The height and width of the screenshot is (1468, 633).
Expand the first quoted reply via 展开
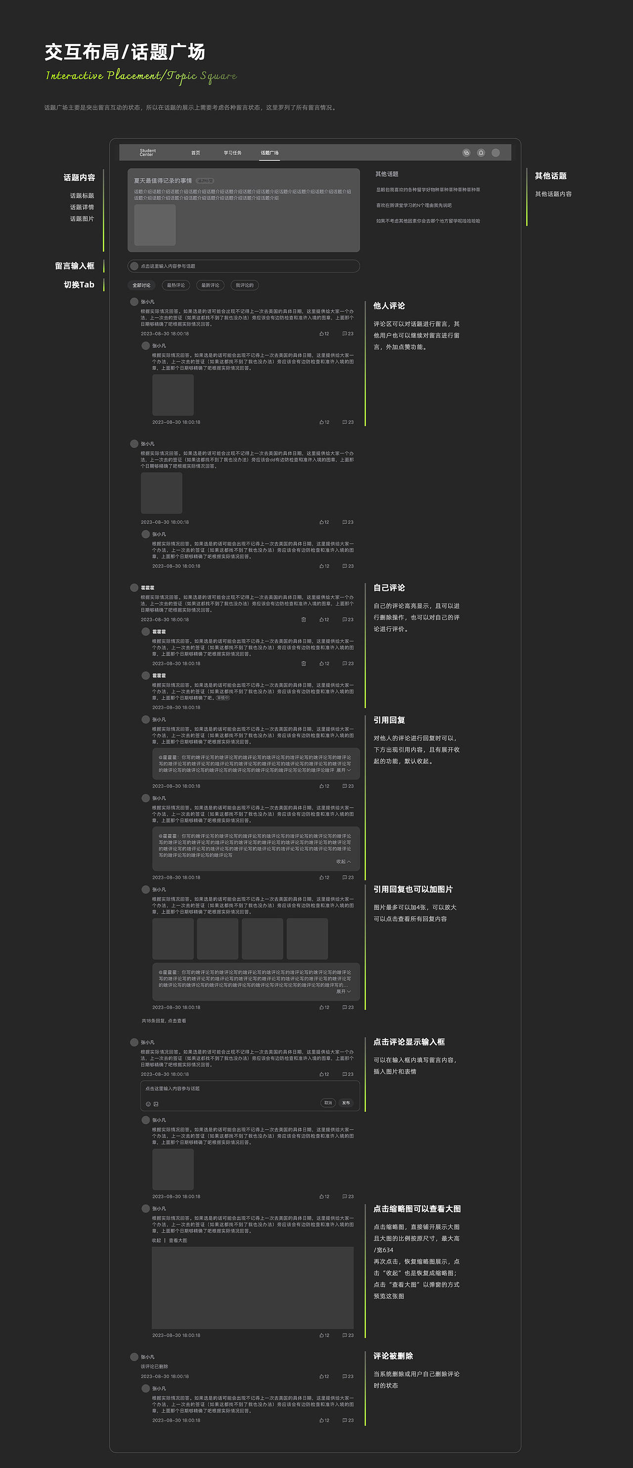344,770
